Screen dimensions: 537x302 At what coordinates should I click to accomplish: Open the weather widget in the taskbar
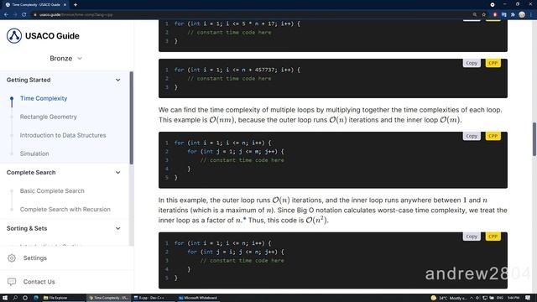(449, 298)
